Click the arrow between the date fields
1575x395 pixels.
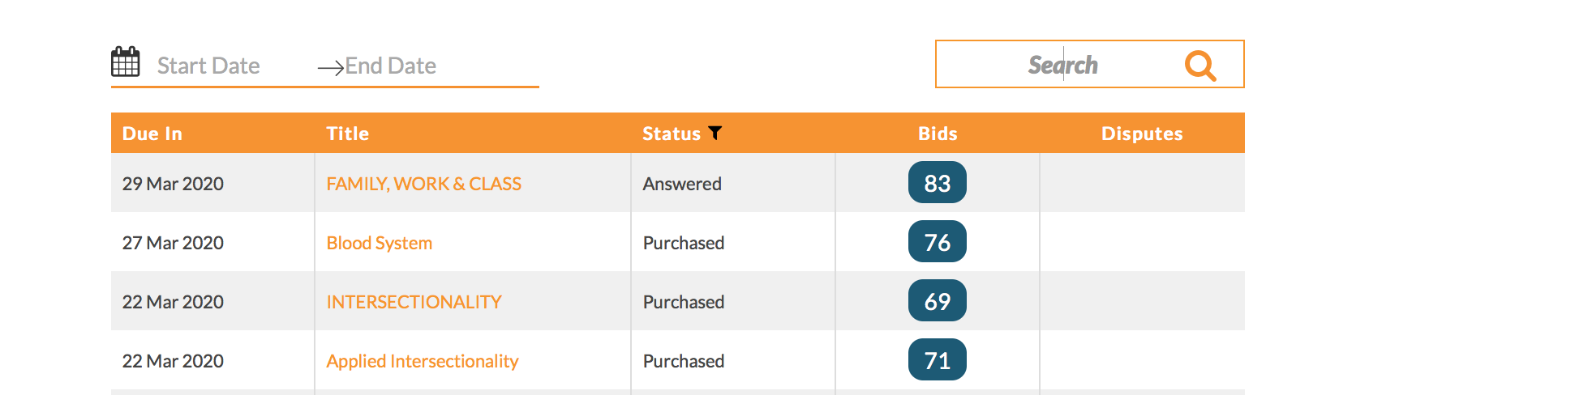click(331, 67)
